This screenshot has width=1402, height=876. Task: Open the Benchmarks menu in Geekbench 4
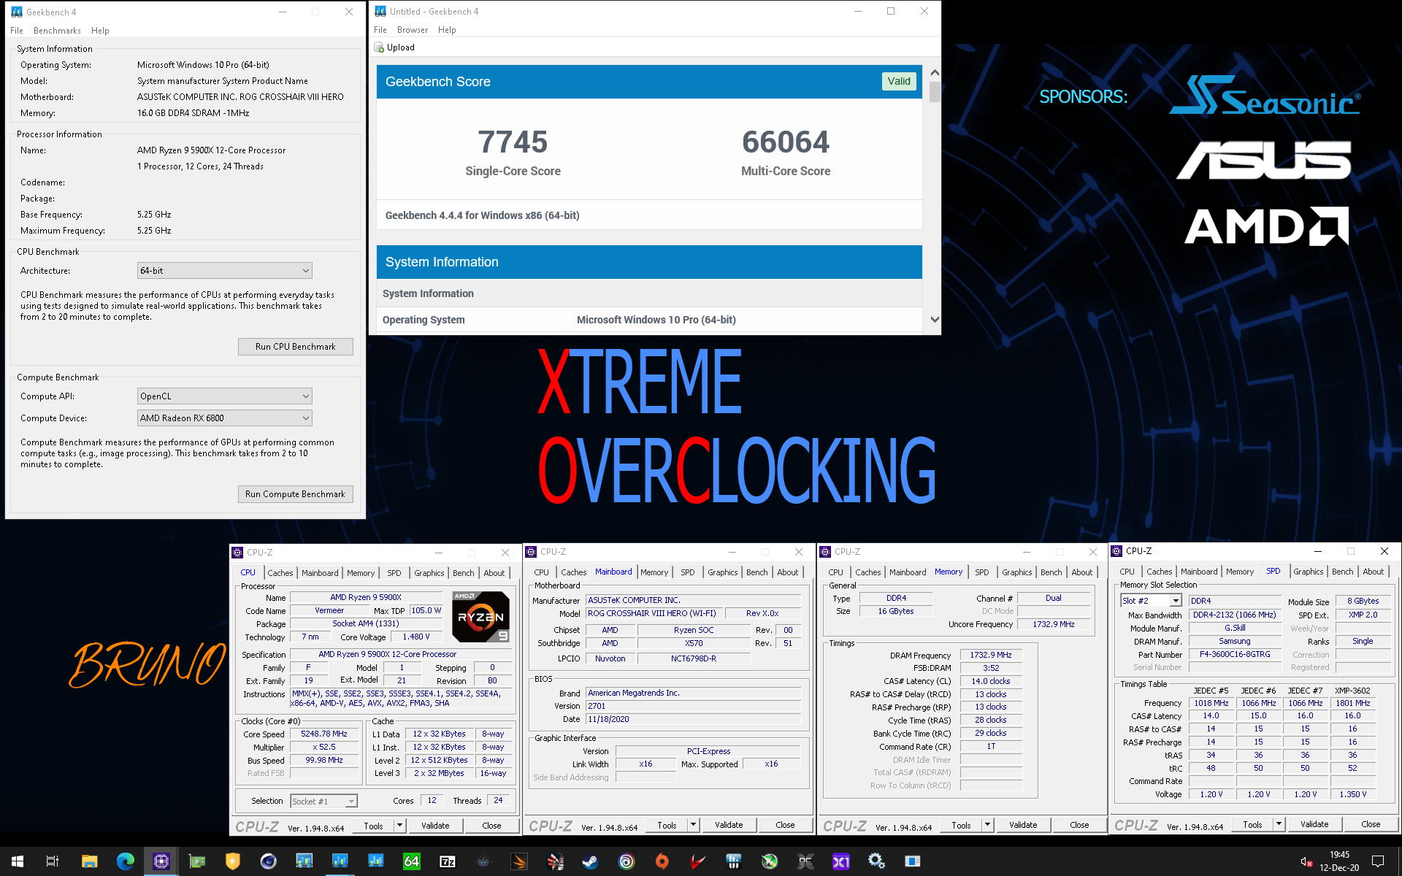57,31
